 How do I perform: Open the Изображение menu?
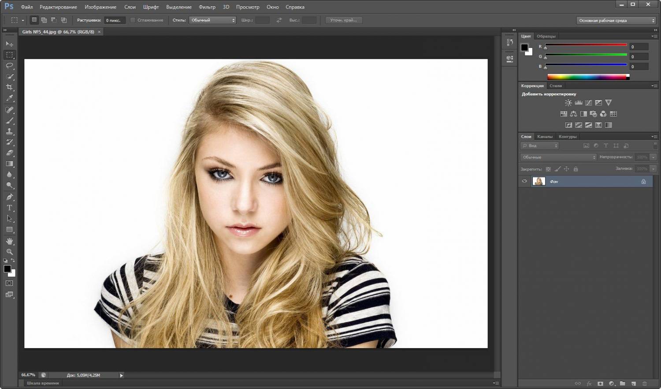tap(100, 7)
